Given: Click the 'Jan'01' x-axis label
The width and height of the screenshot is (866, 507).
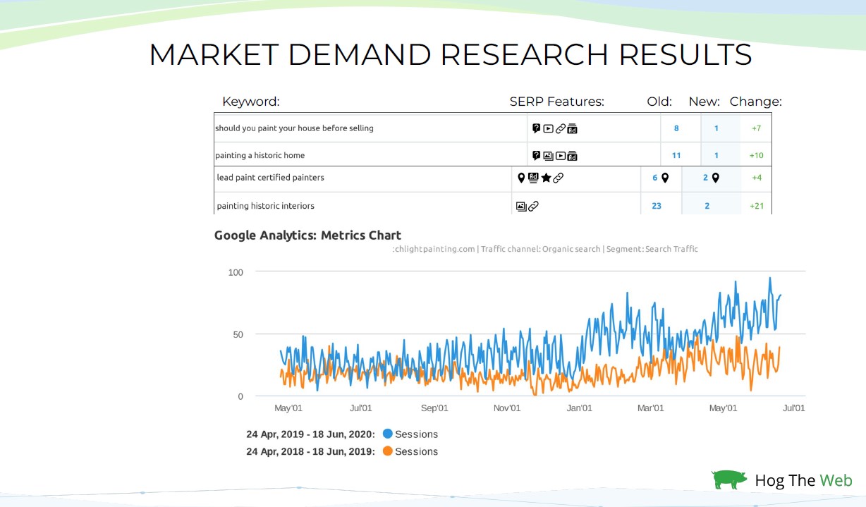Looking at the screenshot, I should coord(580,408).
